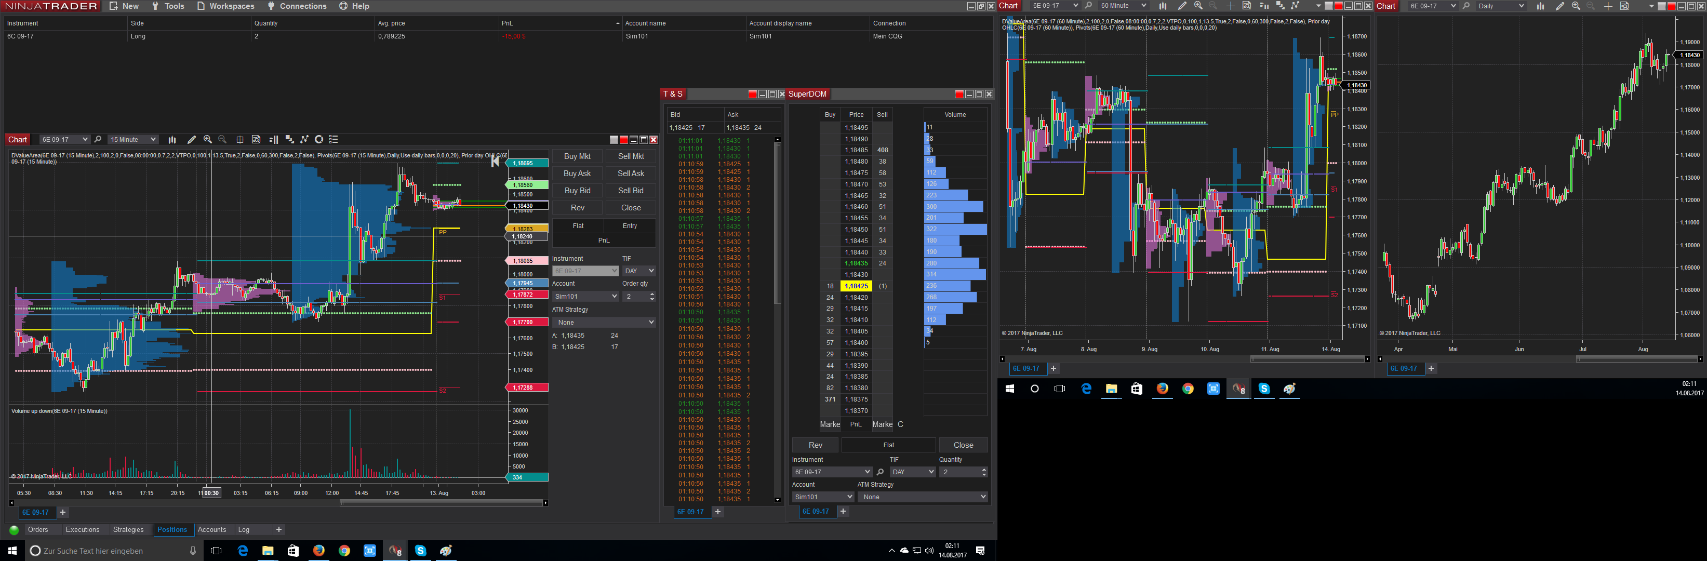The height and width of the screenshot is (561, 1707).
Task: Select drawing pencil in Daily chart toolbar
Action: coord(1560,6)
